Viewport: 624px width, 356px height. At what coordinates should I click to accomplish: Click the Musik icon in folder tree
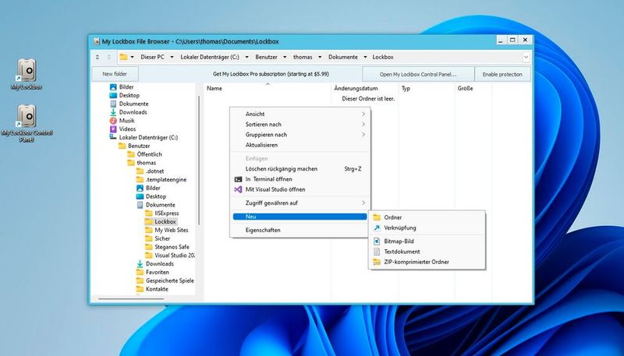(x=113, y=121)
